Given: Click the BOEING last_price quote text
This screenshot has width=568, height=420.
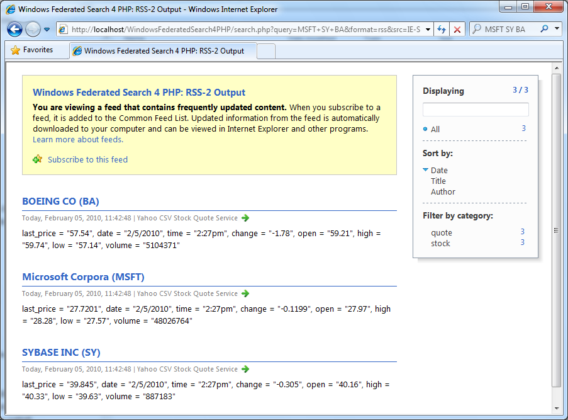Looking at the screenshot, I should (201, 239).
